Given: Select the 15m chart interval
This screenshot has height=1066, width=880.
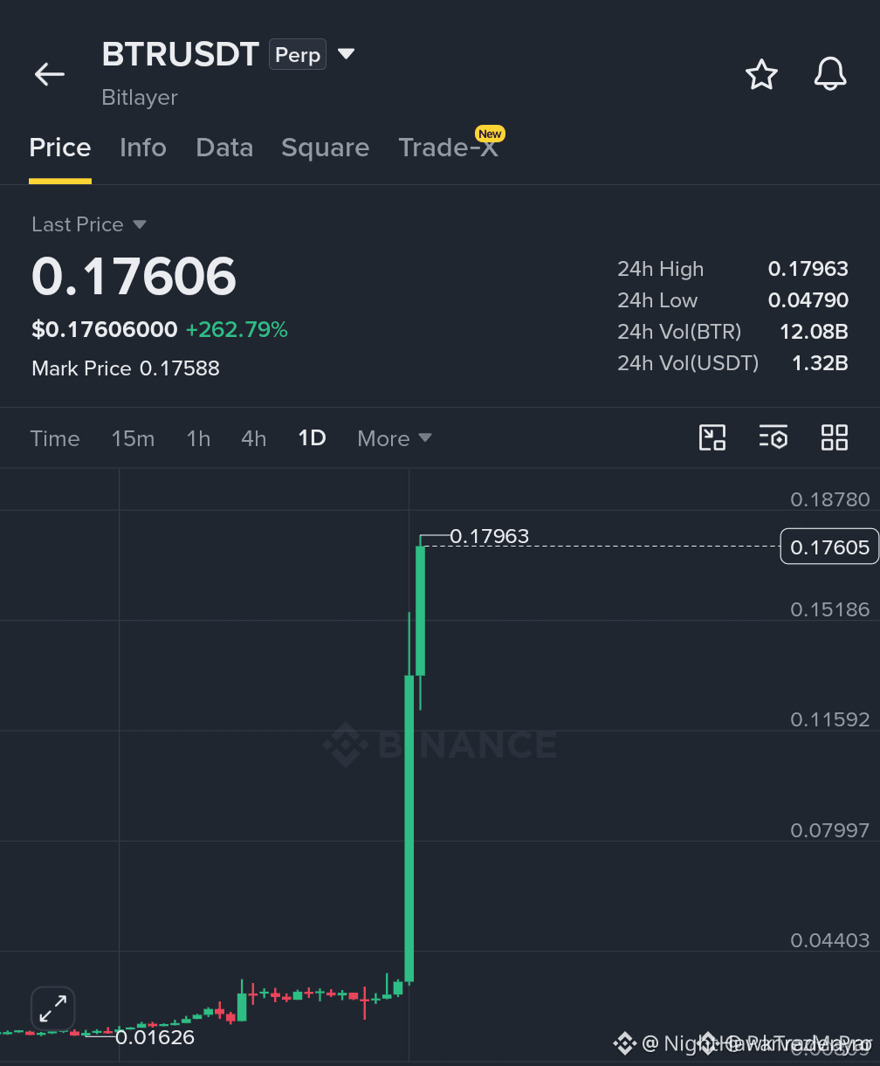Looking at the screenshot, I should tap(133, 438).
